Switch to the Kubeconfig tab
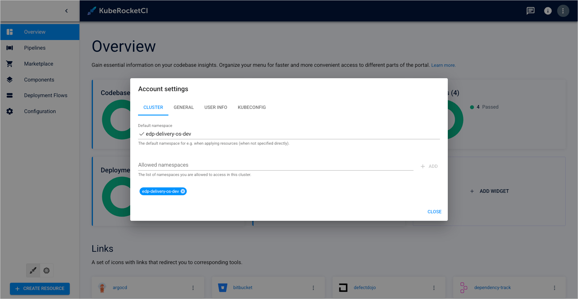The width and height of the screenshot is (578, 299). [x=252, y=107]
